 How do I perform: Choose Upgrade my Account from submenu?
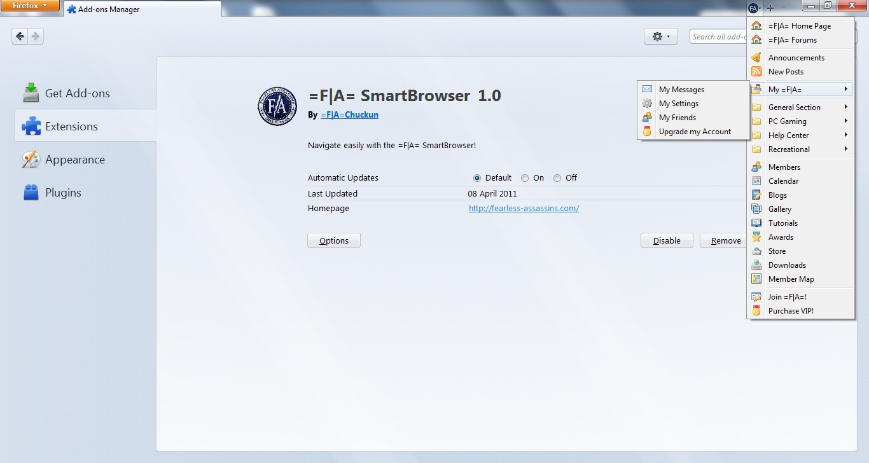pos(693,132)
